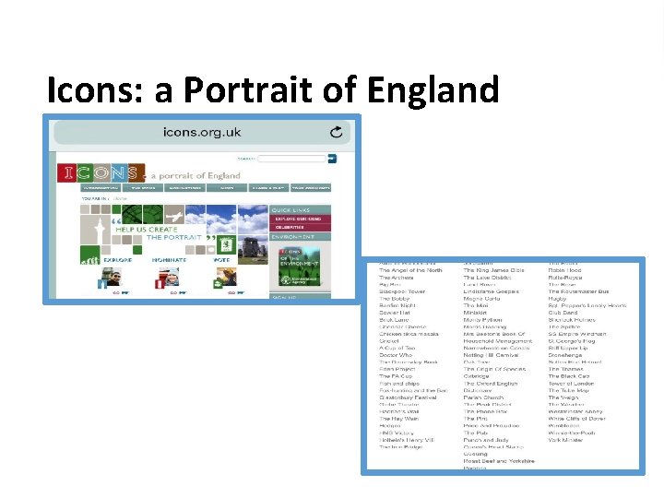664x498 pixels.
Task: Select Tower of London in list
Action: pyautogui.click(x=571, y=384)
